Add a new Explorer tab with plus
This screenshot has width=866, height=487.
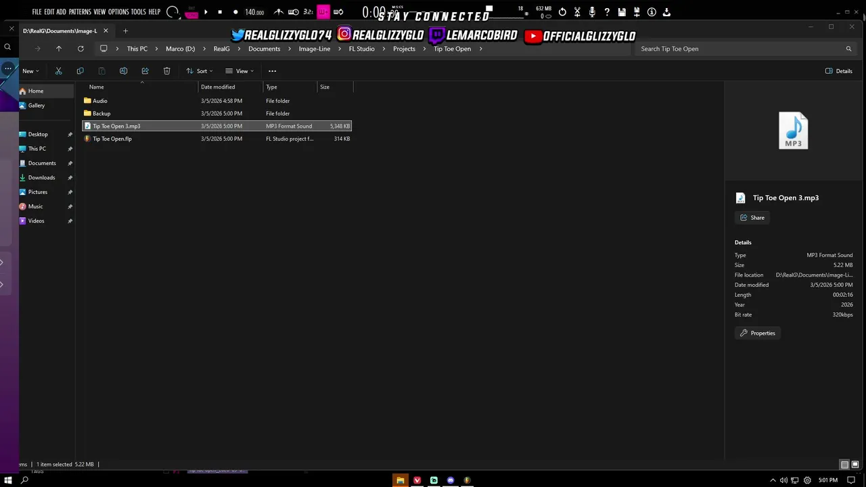125,30
